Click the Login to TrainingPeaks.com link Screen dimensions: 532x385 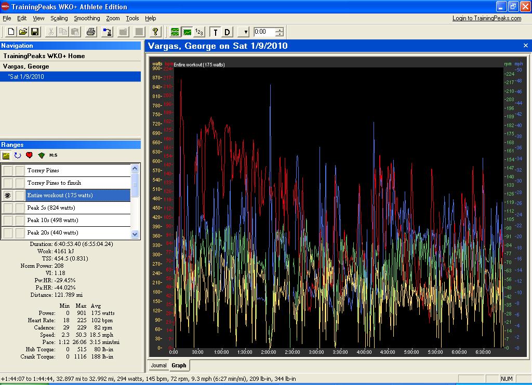[x=486, y=18]
